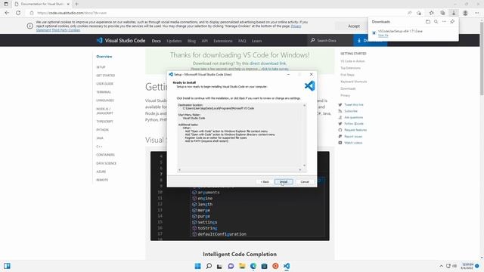Viewport: 484px width, 272px height.
Task: Click the read aloud icon in address bar
Action: pos(410,13)
